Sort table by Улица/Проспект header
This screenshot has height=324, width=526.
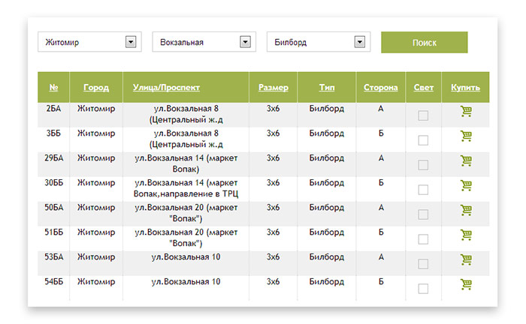(166, 88)
